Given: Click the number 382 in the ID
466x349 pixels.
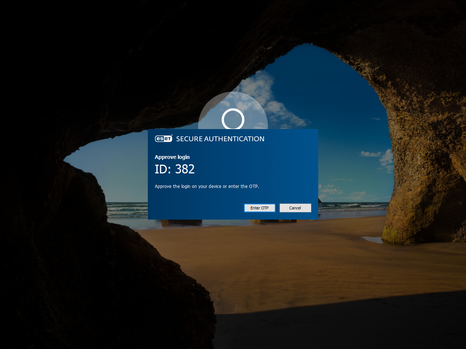Looking at the screenshot, I should pos(185,169).
